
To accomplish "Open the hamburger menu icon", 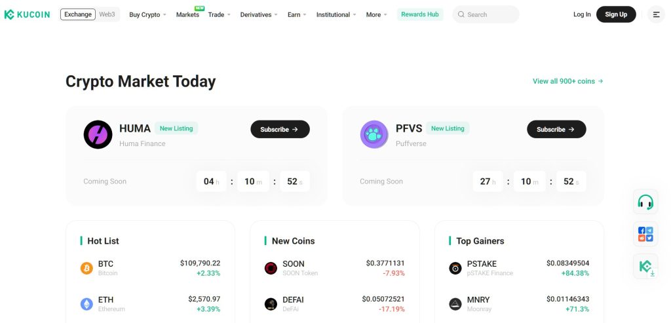I will 656,14.
